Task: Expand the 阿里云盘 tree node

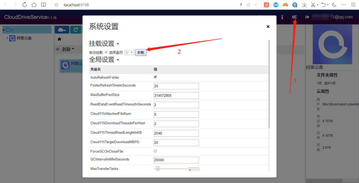Action: tap(7, 38)
